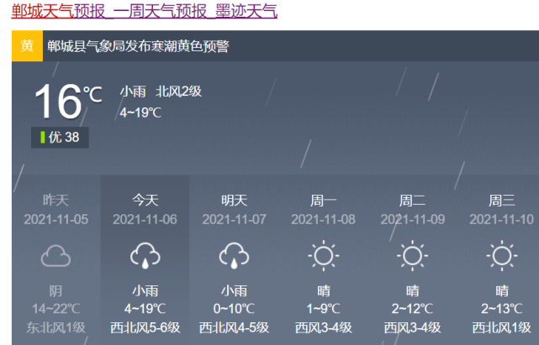
Task: Click the 4~19℃ range under current conditions
Action: click(x=140, y=112)
